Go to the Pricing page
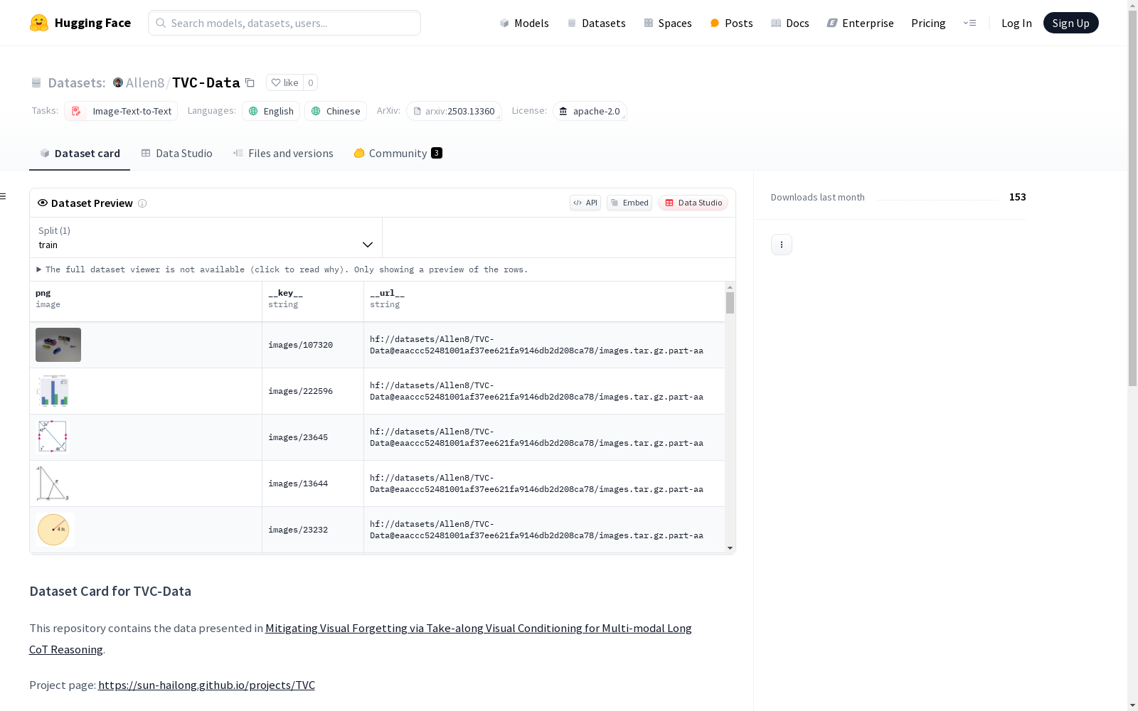Image resolution: width=1138 pixels, height=711 pixels. (x=928, y=23)
